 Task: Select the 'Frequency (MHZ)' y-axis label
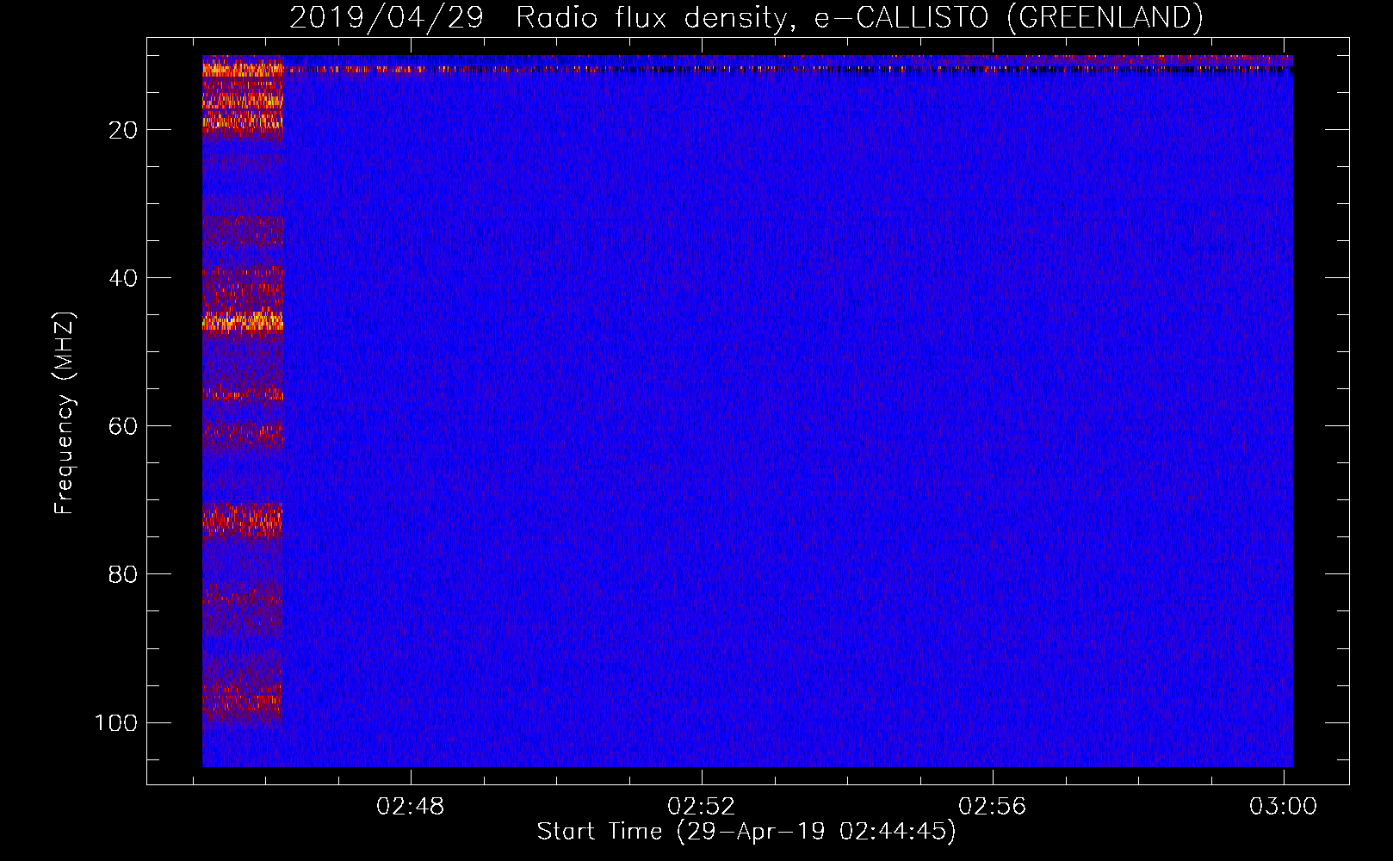[65, 413]
